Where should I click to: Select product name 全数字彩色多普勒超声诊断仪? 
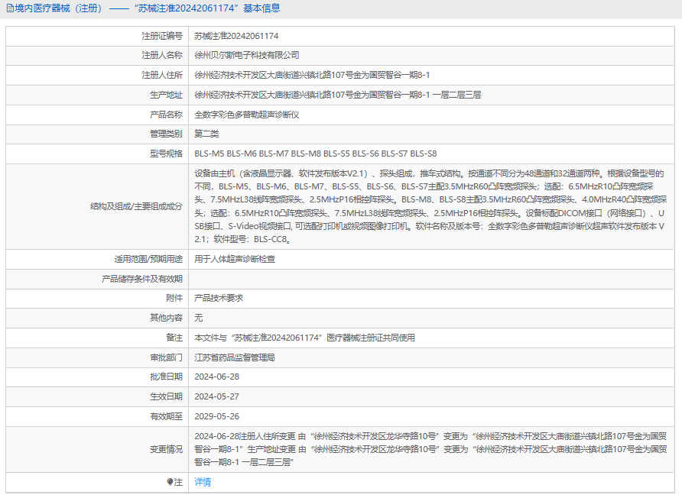coord(247,115)
